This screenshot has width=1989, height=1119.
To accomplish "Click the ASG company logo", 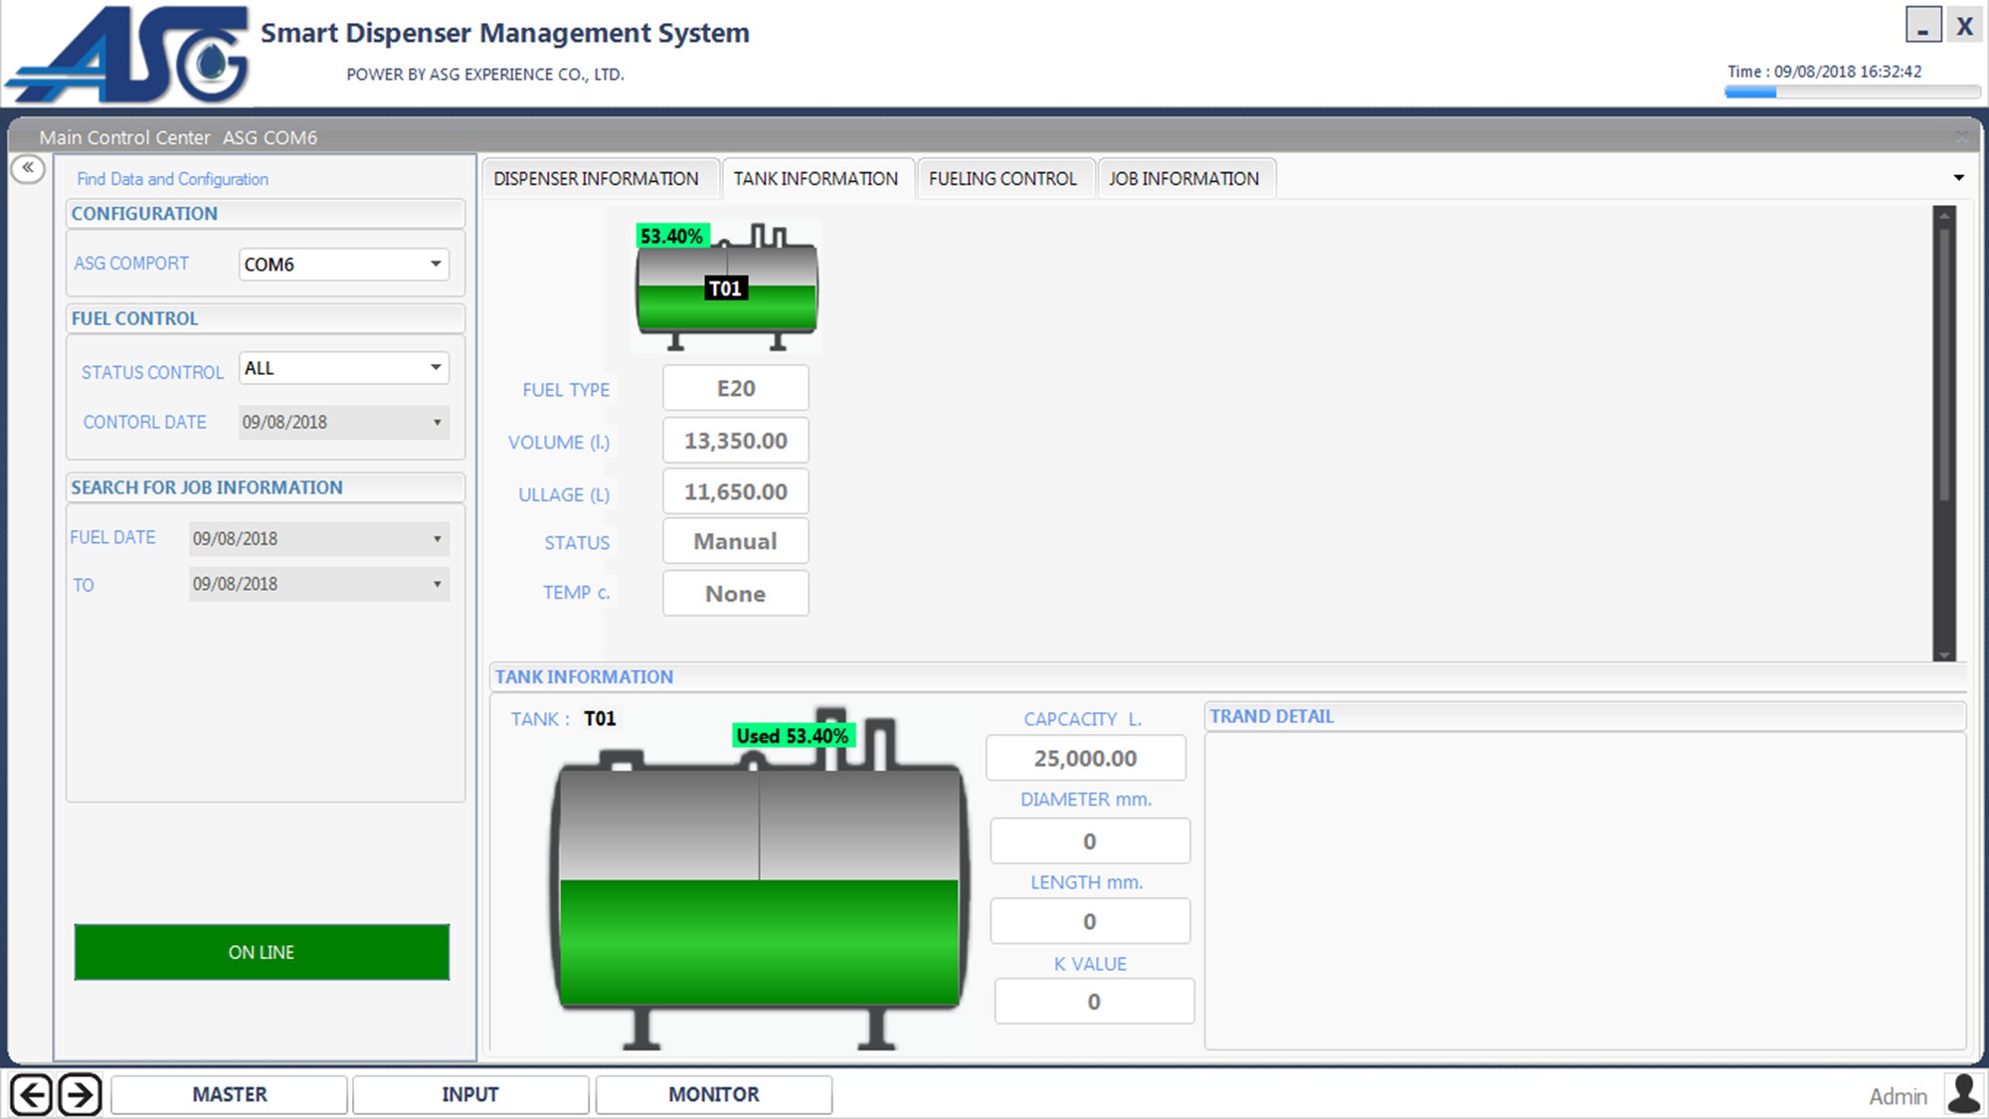I will pyautogui.click(x=129, y=55).
